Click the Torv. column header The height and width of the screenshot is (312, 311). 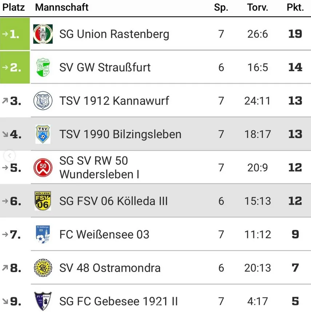tap(258, 8)
